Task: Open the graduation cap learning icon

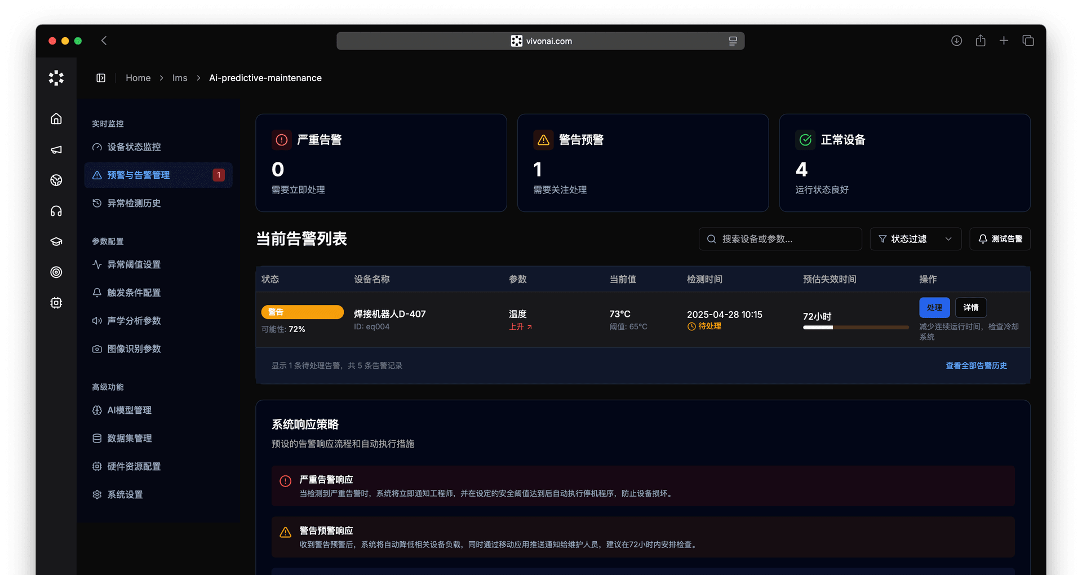Action: pos(56,241)
